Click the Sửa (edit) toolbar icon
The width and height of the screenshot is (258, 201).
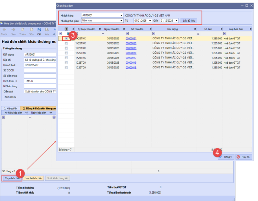(31, 30)
